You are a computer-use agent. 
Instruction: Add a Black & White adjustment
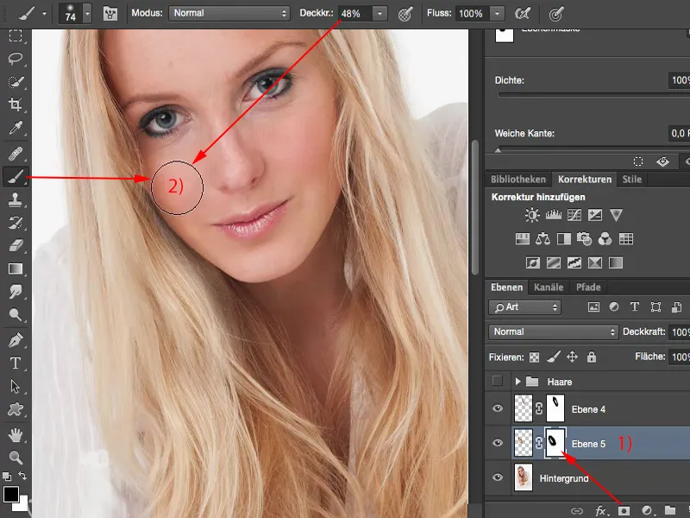[564, 239]
